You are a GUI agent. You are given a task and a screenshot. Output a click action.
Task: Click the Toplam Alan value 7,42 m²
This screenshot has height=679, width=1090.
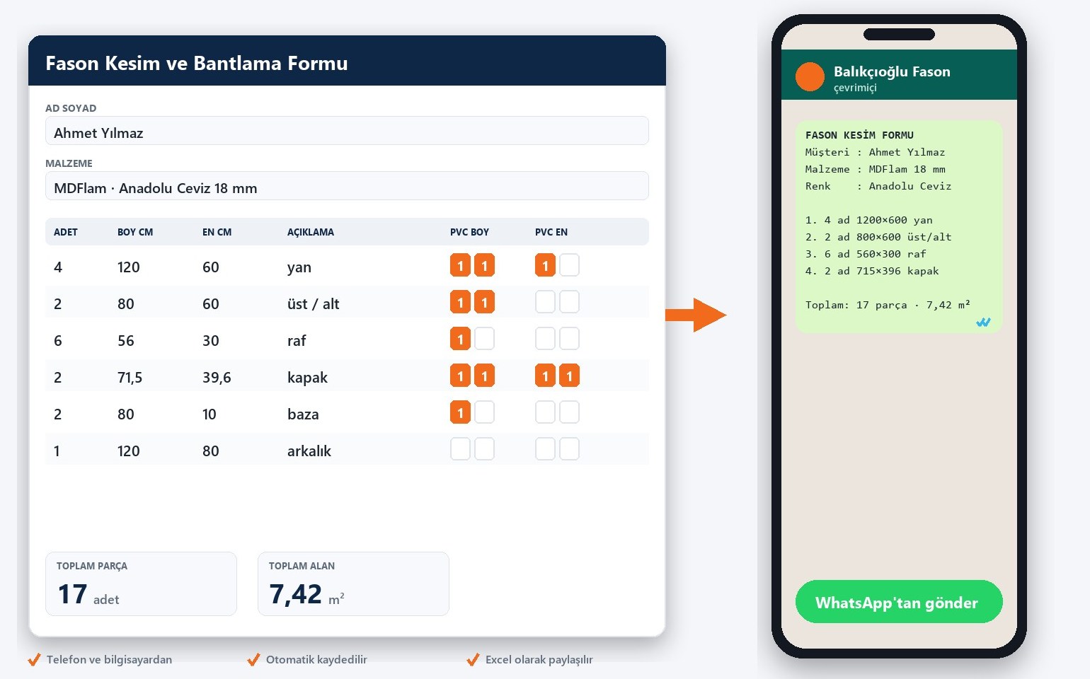coord(306,595)
